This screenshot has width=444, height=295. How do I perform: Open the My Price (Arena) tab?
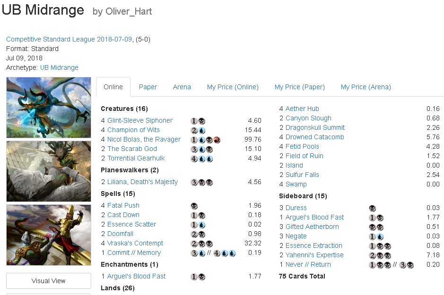coord(366,87)
